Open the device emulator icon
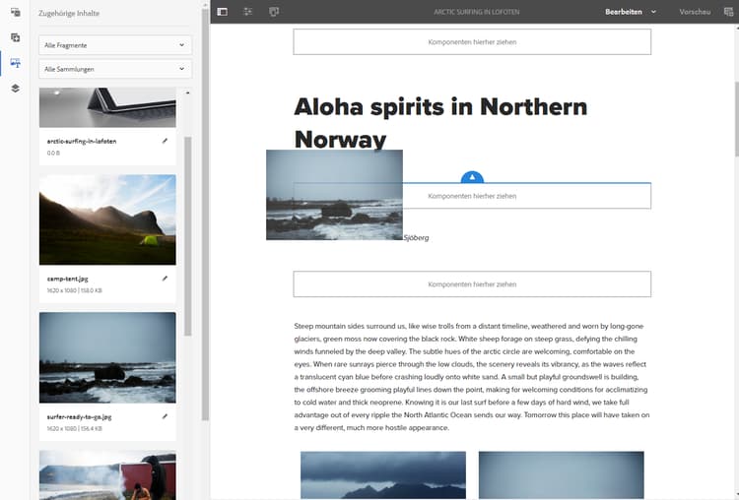739x500 pixels. (274, 12)
